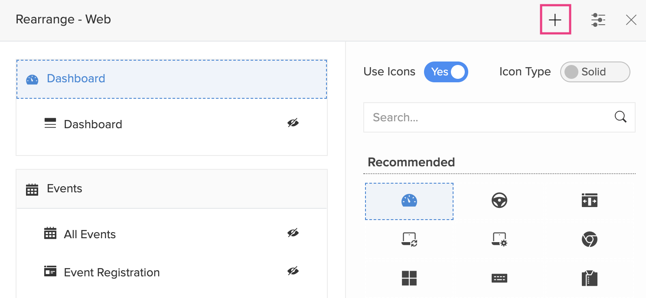This screenshot has width=646, height=298.
Task: Open the sliders settings icon
Action: (x=598, y=20)
